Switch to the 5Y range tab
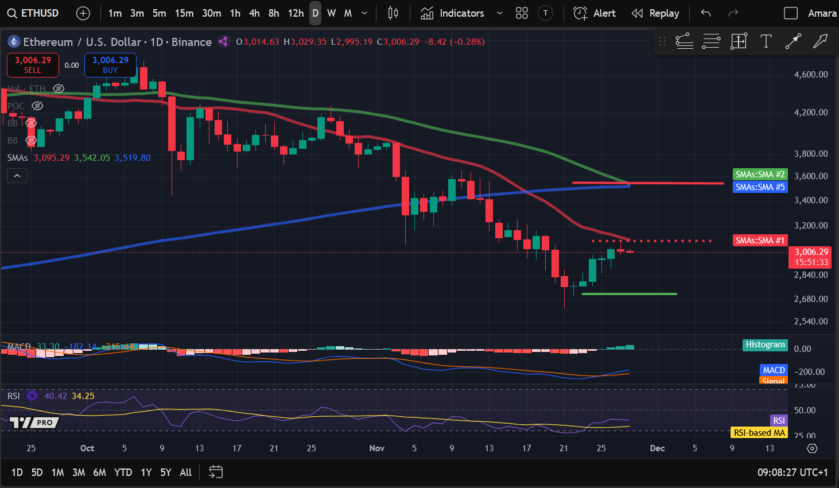The image size is (839, 488). [165, 472]
